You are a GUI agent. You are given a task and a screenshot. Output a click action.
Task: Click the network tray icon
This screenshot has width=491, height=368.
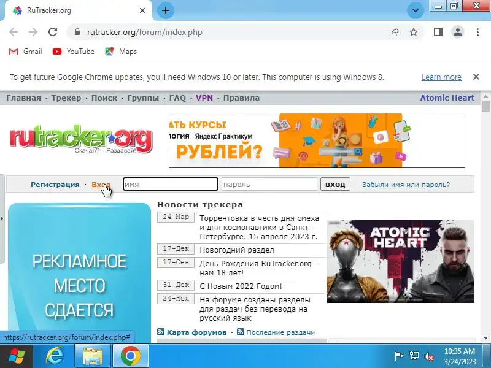point(414,356)
